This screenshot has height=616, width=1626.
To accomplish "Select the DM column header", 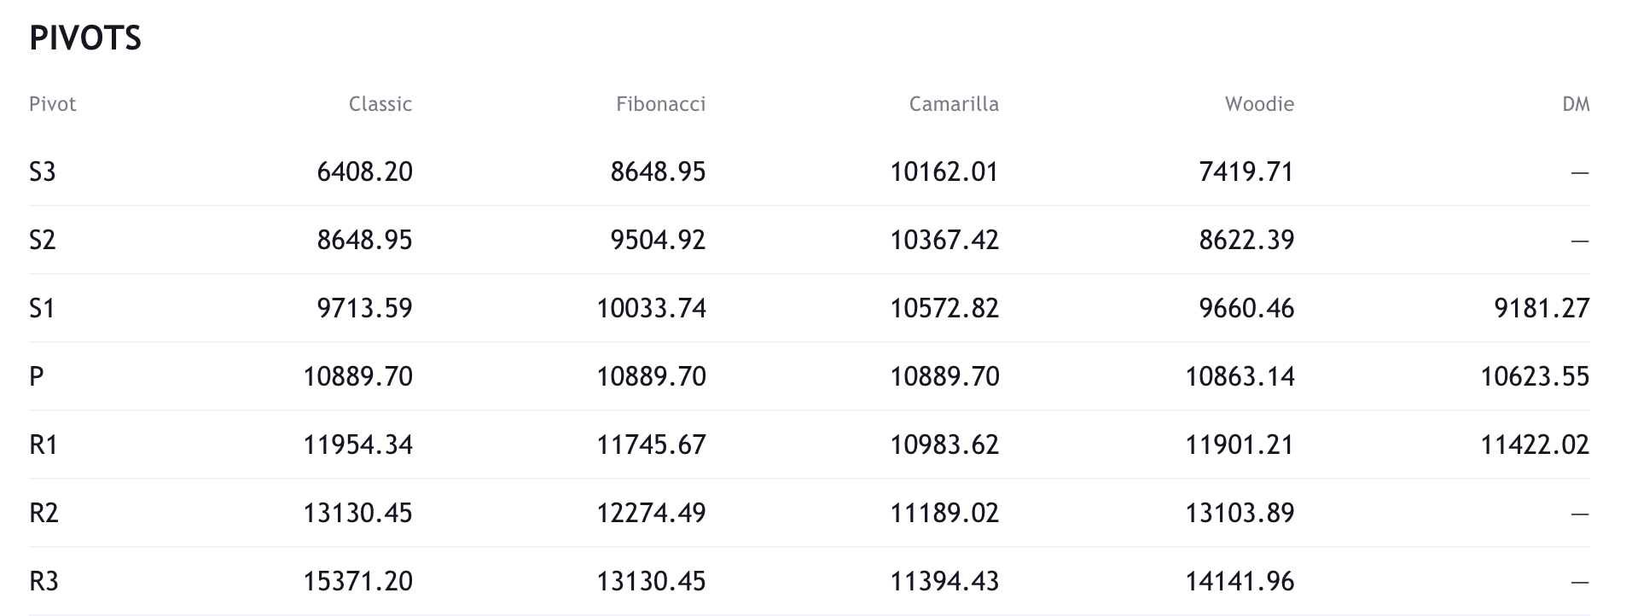I will (x=1575, y=104).
